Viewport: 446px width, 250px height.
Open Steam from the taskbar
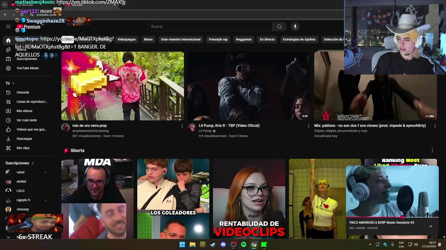pyautogui.click(x=213, y=244)
